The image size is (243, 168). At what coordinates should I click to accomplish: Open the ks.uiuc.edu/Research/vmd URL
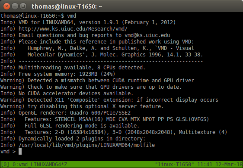click(x=73, y=29)
